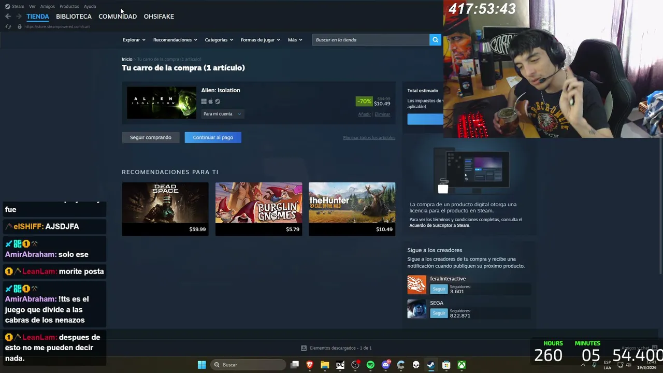Switch to the COMUNIDAD tab
This screenshot has height=373, width=663.
[118, 17]
